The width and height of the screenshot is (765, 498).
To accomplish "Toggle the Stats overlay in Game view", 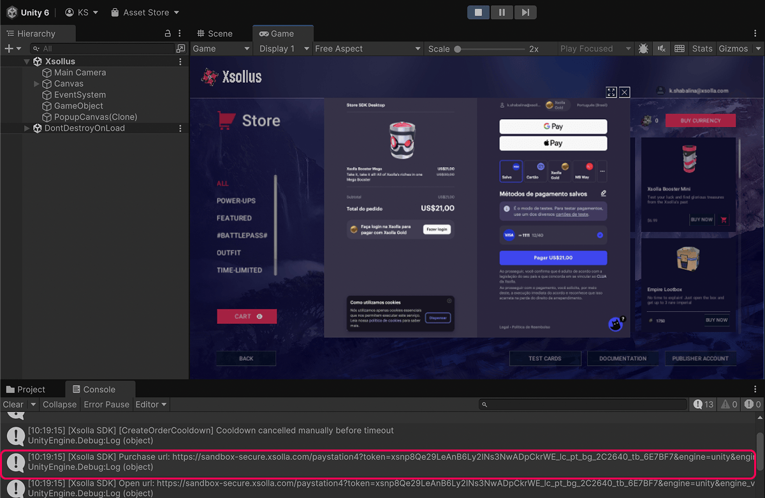I will pyautogui.click(x=702, y=48).
